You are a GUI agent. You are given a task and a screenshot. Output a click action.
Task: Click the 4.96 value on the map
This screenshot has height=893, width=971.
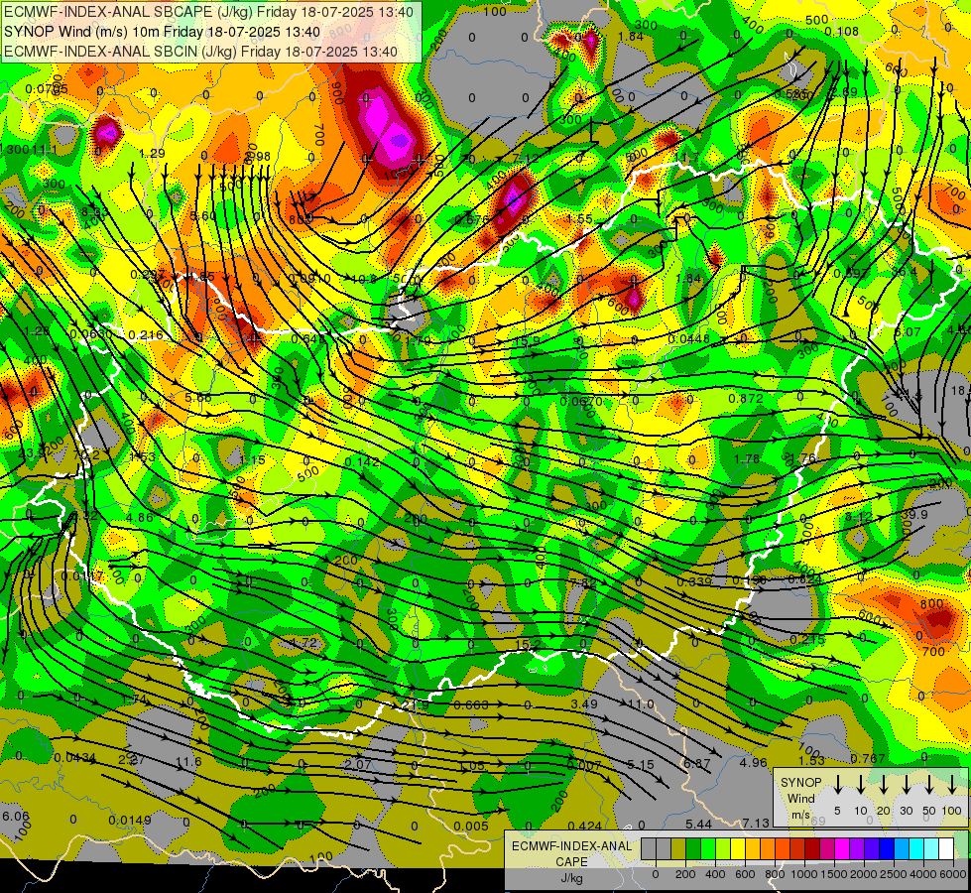tap(754, 763)
